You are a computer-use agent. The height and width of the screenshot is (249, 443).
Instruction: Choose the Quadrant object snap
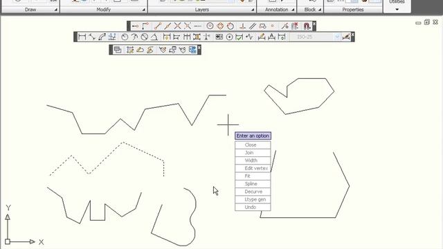220,26
